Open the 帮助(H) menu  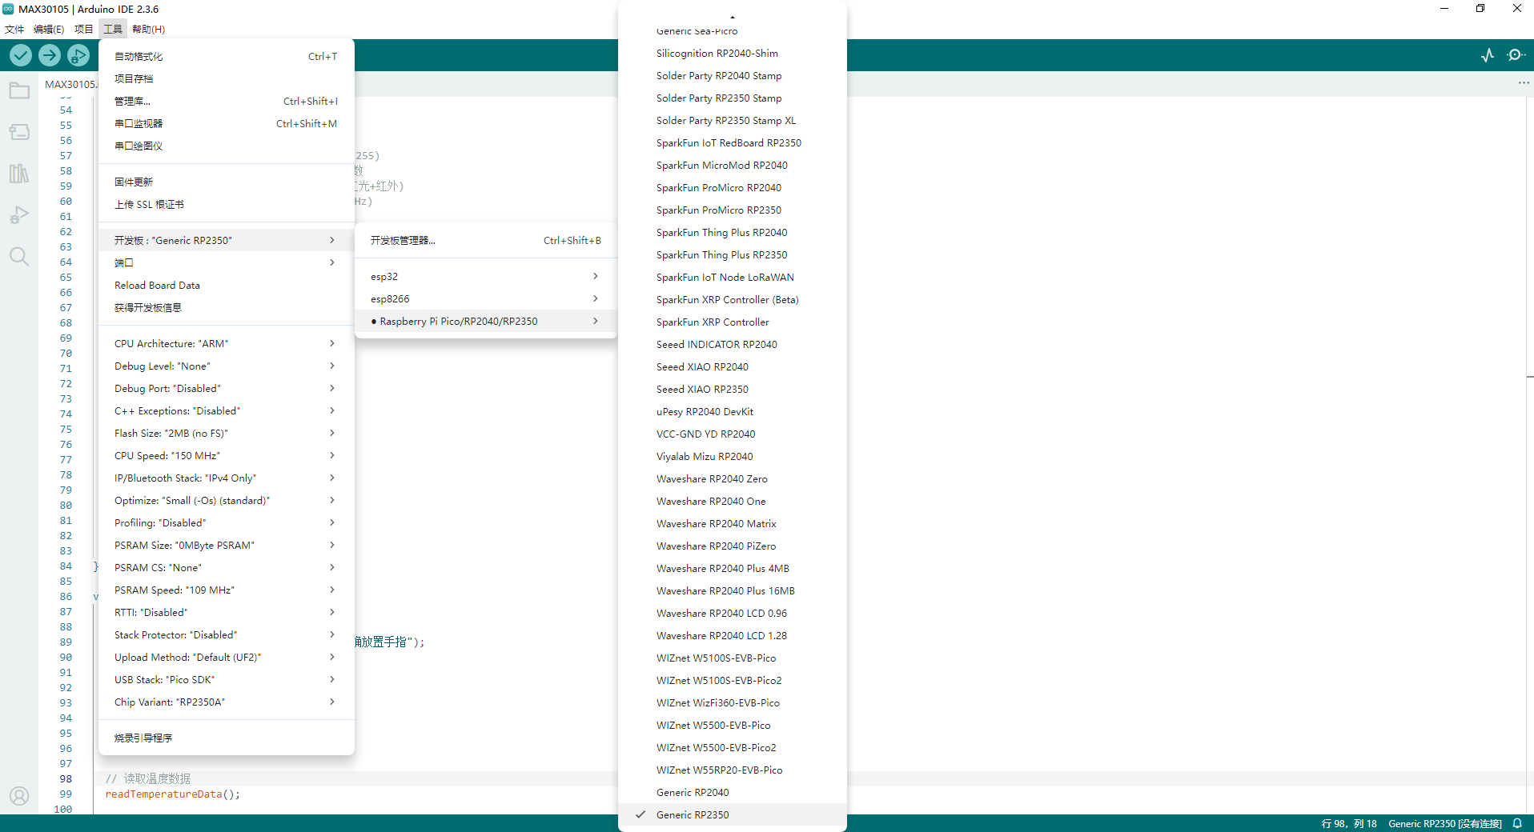[149, 29]
